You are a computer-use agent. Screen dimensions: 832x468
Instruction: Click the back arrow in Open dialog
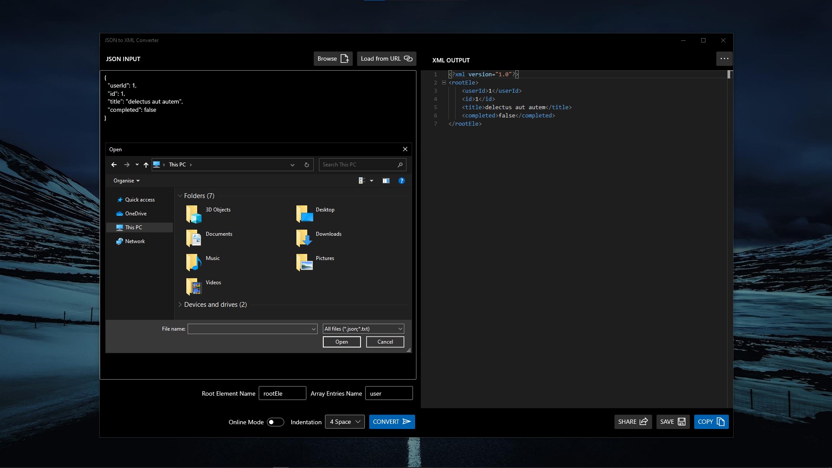[x=114, y=165]
